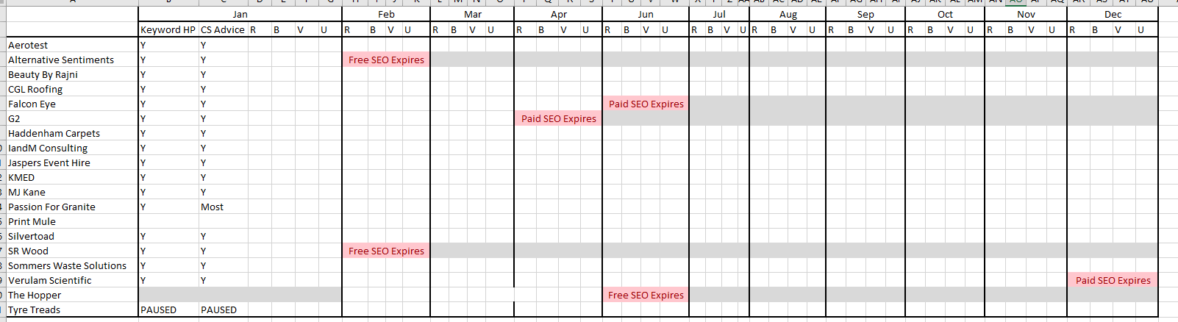This screenshot has width=1178, height=322.
Task: Select the Jan month header cell
Action: (x=240, y=14)
